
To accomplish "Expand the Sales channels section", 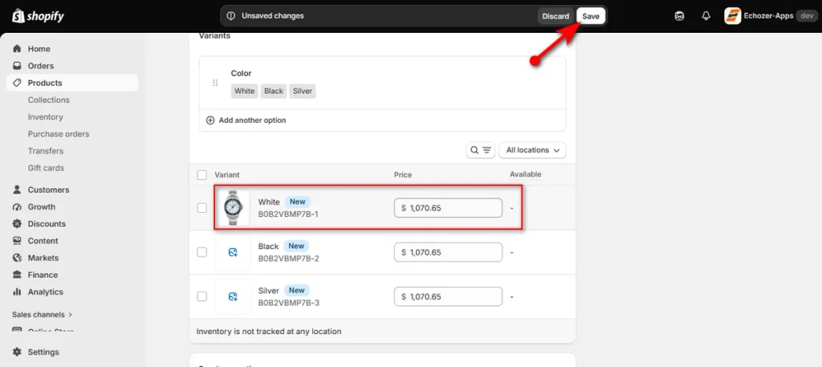I will click(42, 315).
